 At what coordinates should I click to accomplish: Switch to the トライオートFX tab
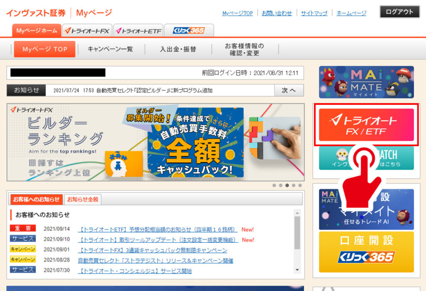(x=87, y=31)
